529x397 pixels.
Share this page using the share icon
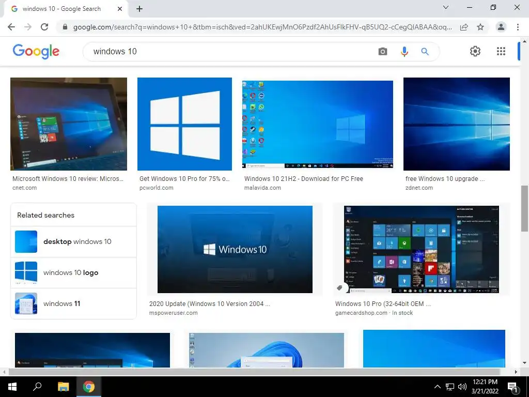click(464, 27)
